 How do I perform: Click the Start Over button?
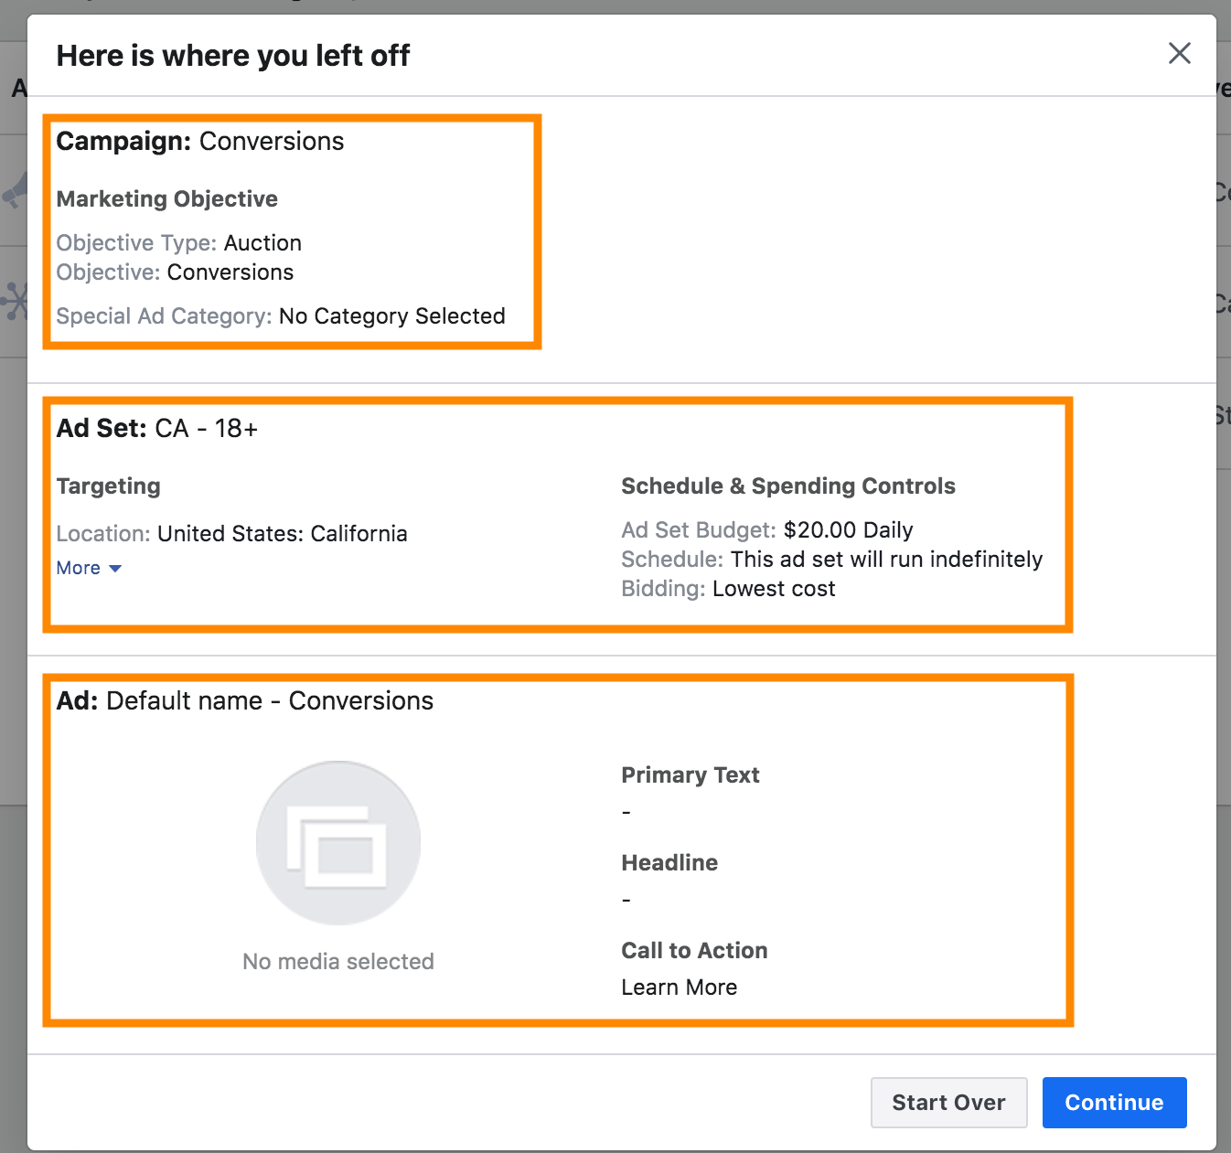coord(948,1103)
